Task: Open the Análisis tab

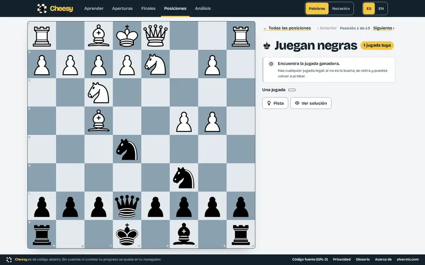Action: [203, 8]
